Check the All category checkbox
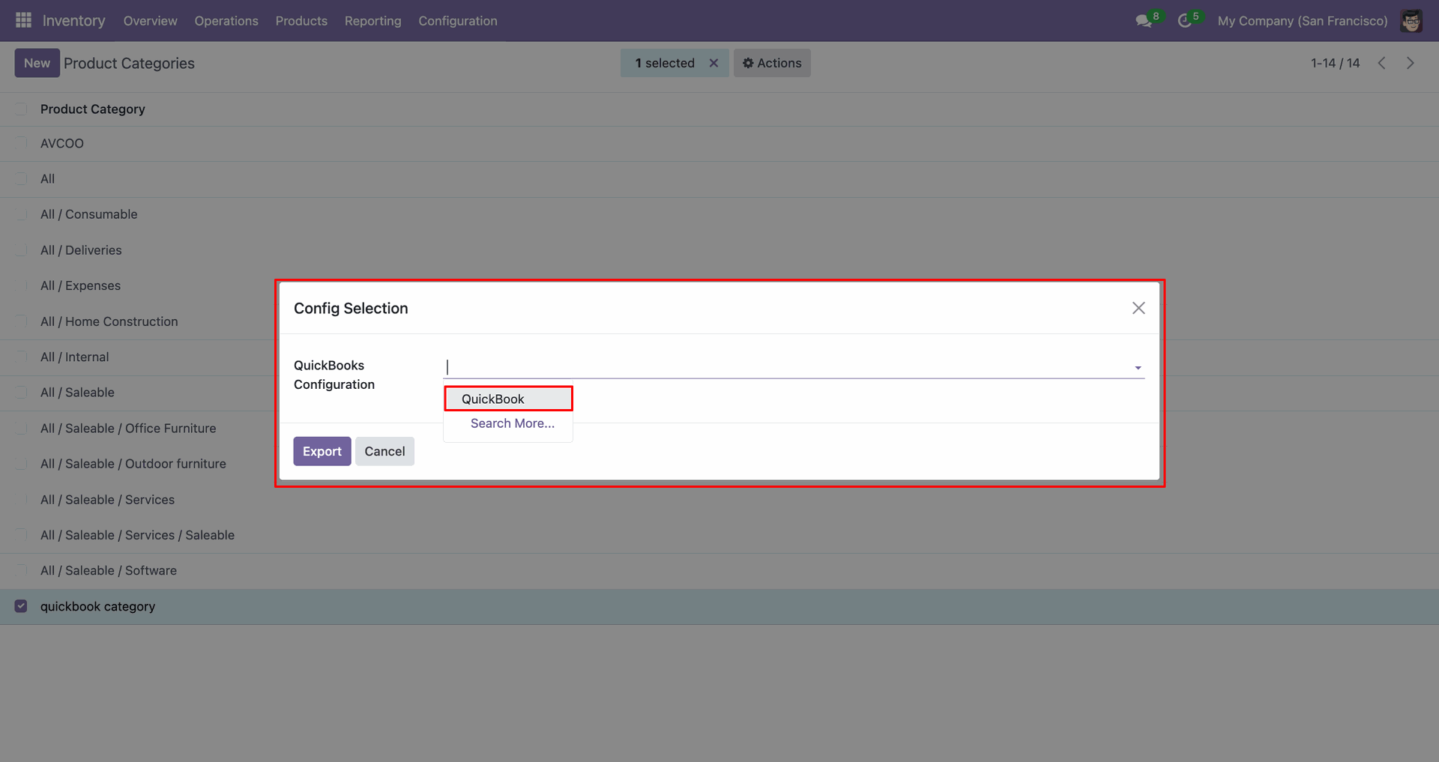 pyautogui.click(x=21, y=179)
